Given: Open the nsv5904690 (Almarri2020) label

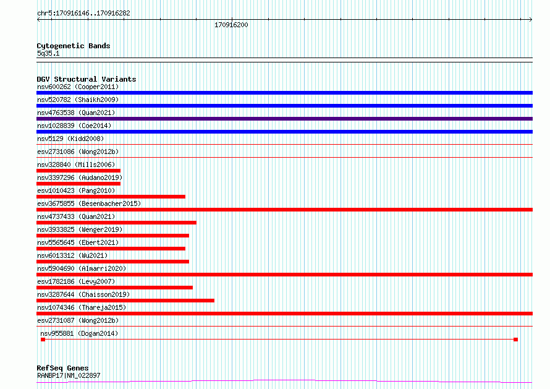Looking at the screenshot, I should [82, 268].
